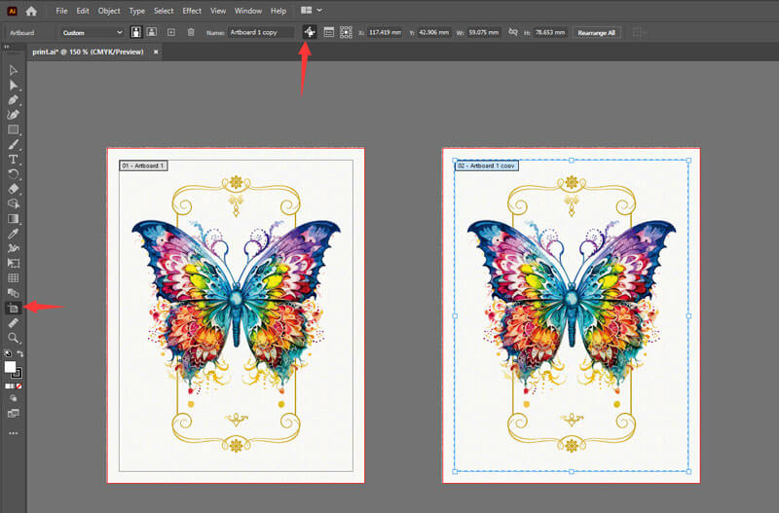Select the Shape Builder tool
This screenshot has height=513, width=779.
point(14,203)
